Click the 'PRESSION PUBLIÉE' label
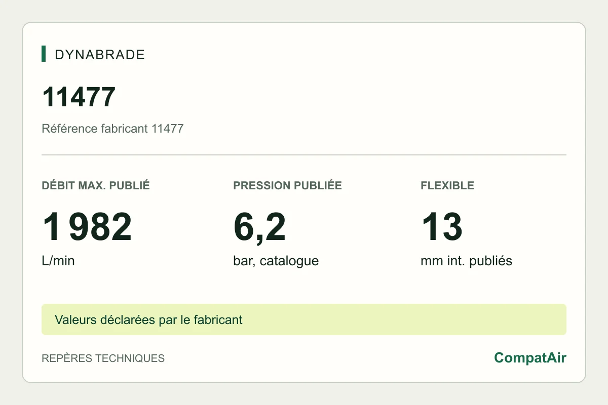 click(x=287, y=185)
